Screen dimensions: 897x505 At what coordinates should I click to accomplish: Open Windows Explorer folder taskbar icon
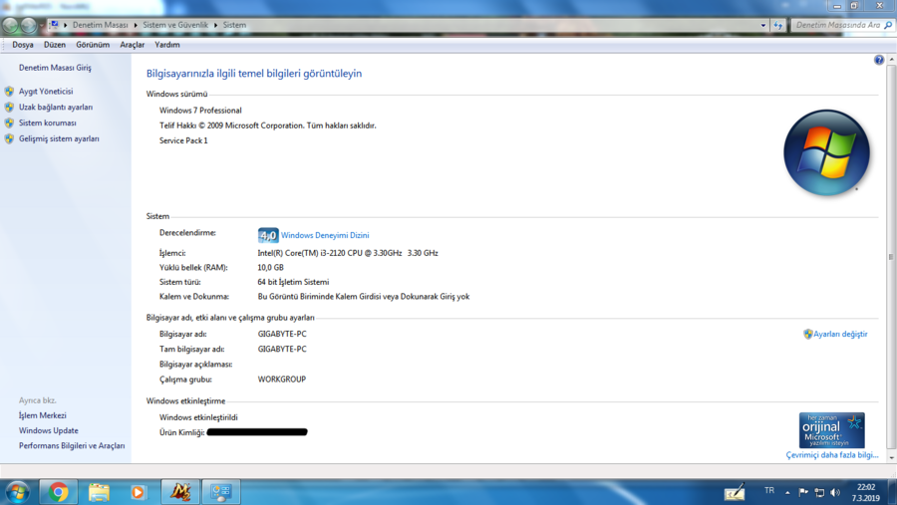(99, 492)
